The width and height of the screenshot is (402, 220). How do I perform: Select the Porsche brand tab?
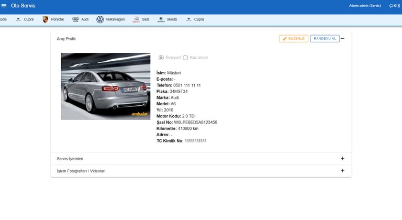coord(53,19)
